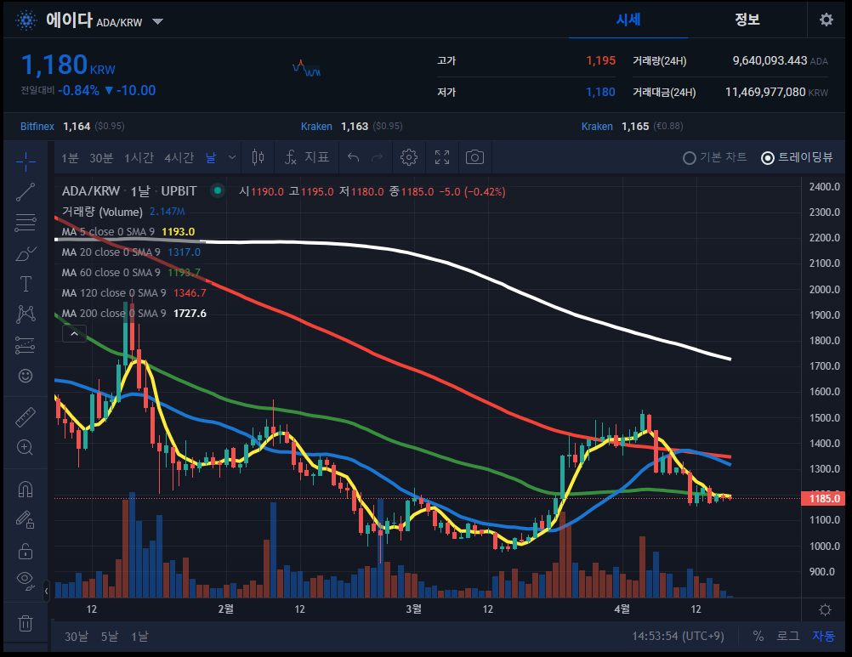The height and width of the screenshot is (657, 852).
Task: Click the Kraken 1,165 euro price link
Action: click(597, 127)
